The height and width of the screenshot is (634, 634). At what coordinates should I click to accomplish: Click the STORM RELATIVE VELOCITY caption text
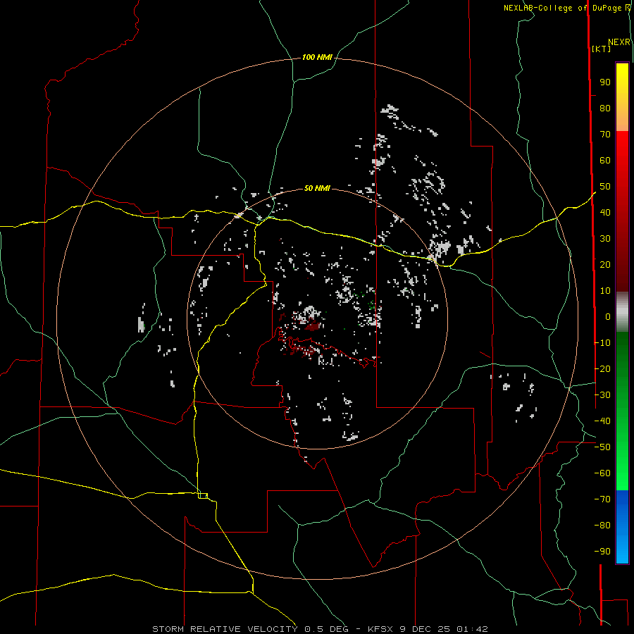(x=225, y=629)
